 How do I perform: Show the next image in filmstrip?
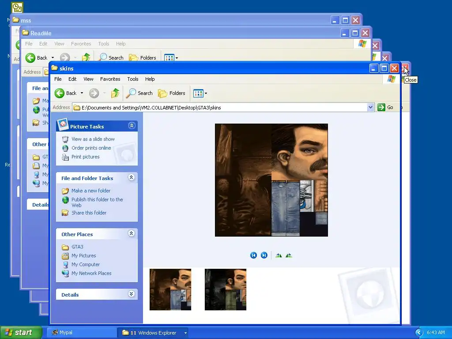pos(264,255)
